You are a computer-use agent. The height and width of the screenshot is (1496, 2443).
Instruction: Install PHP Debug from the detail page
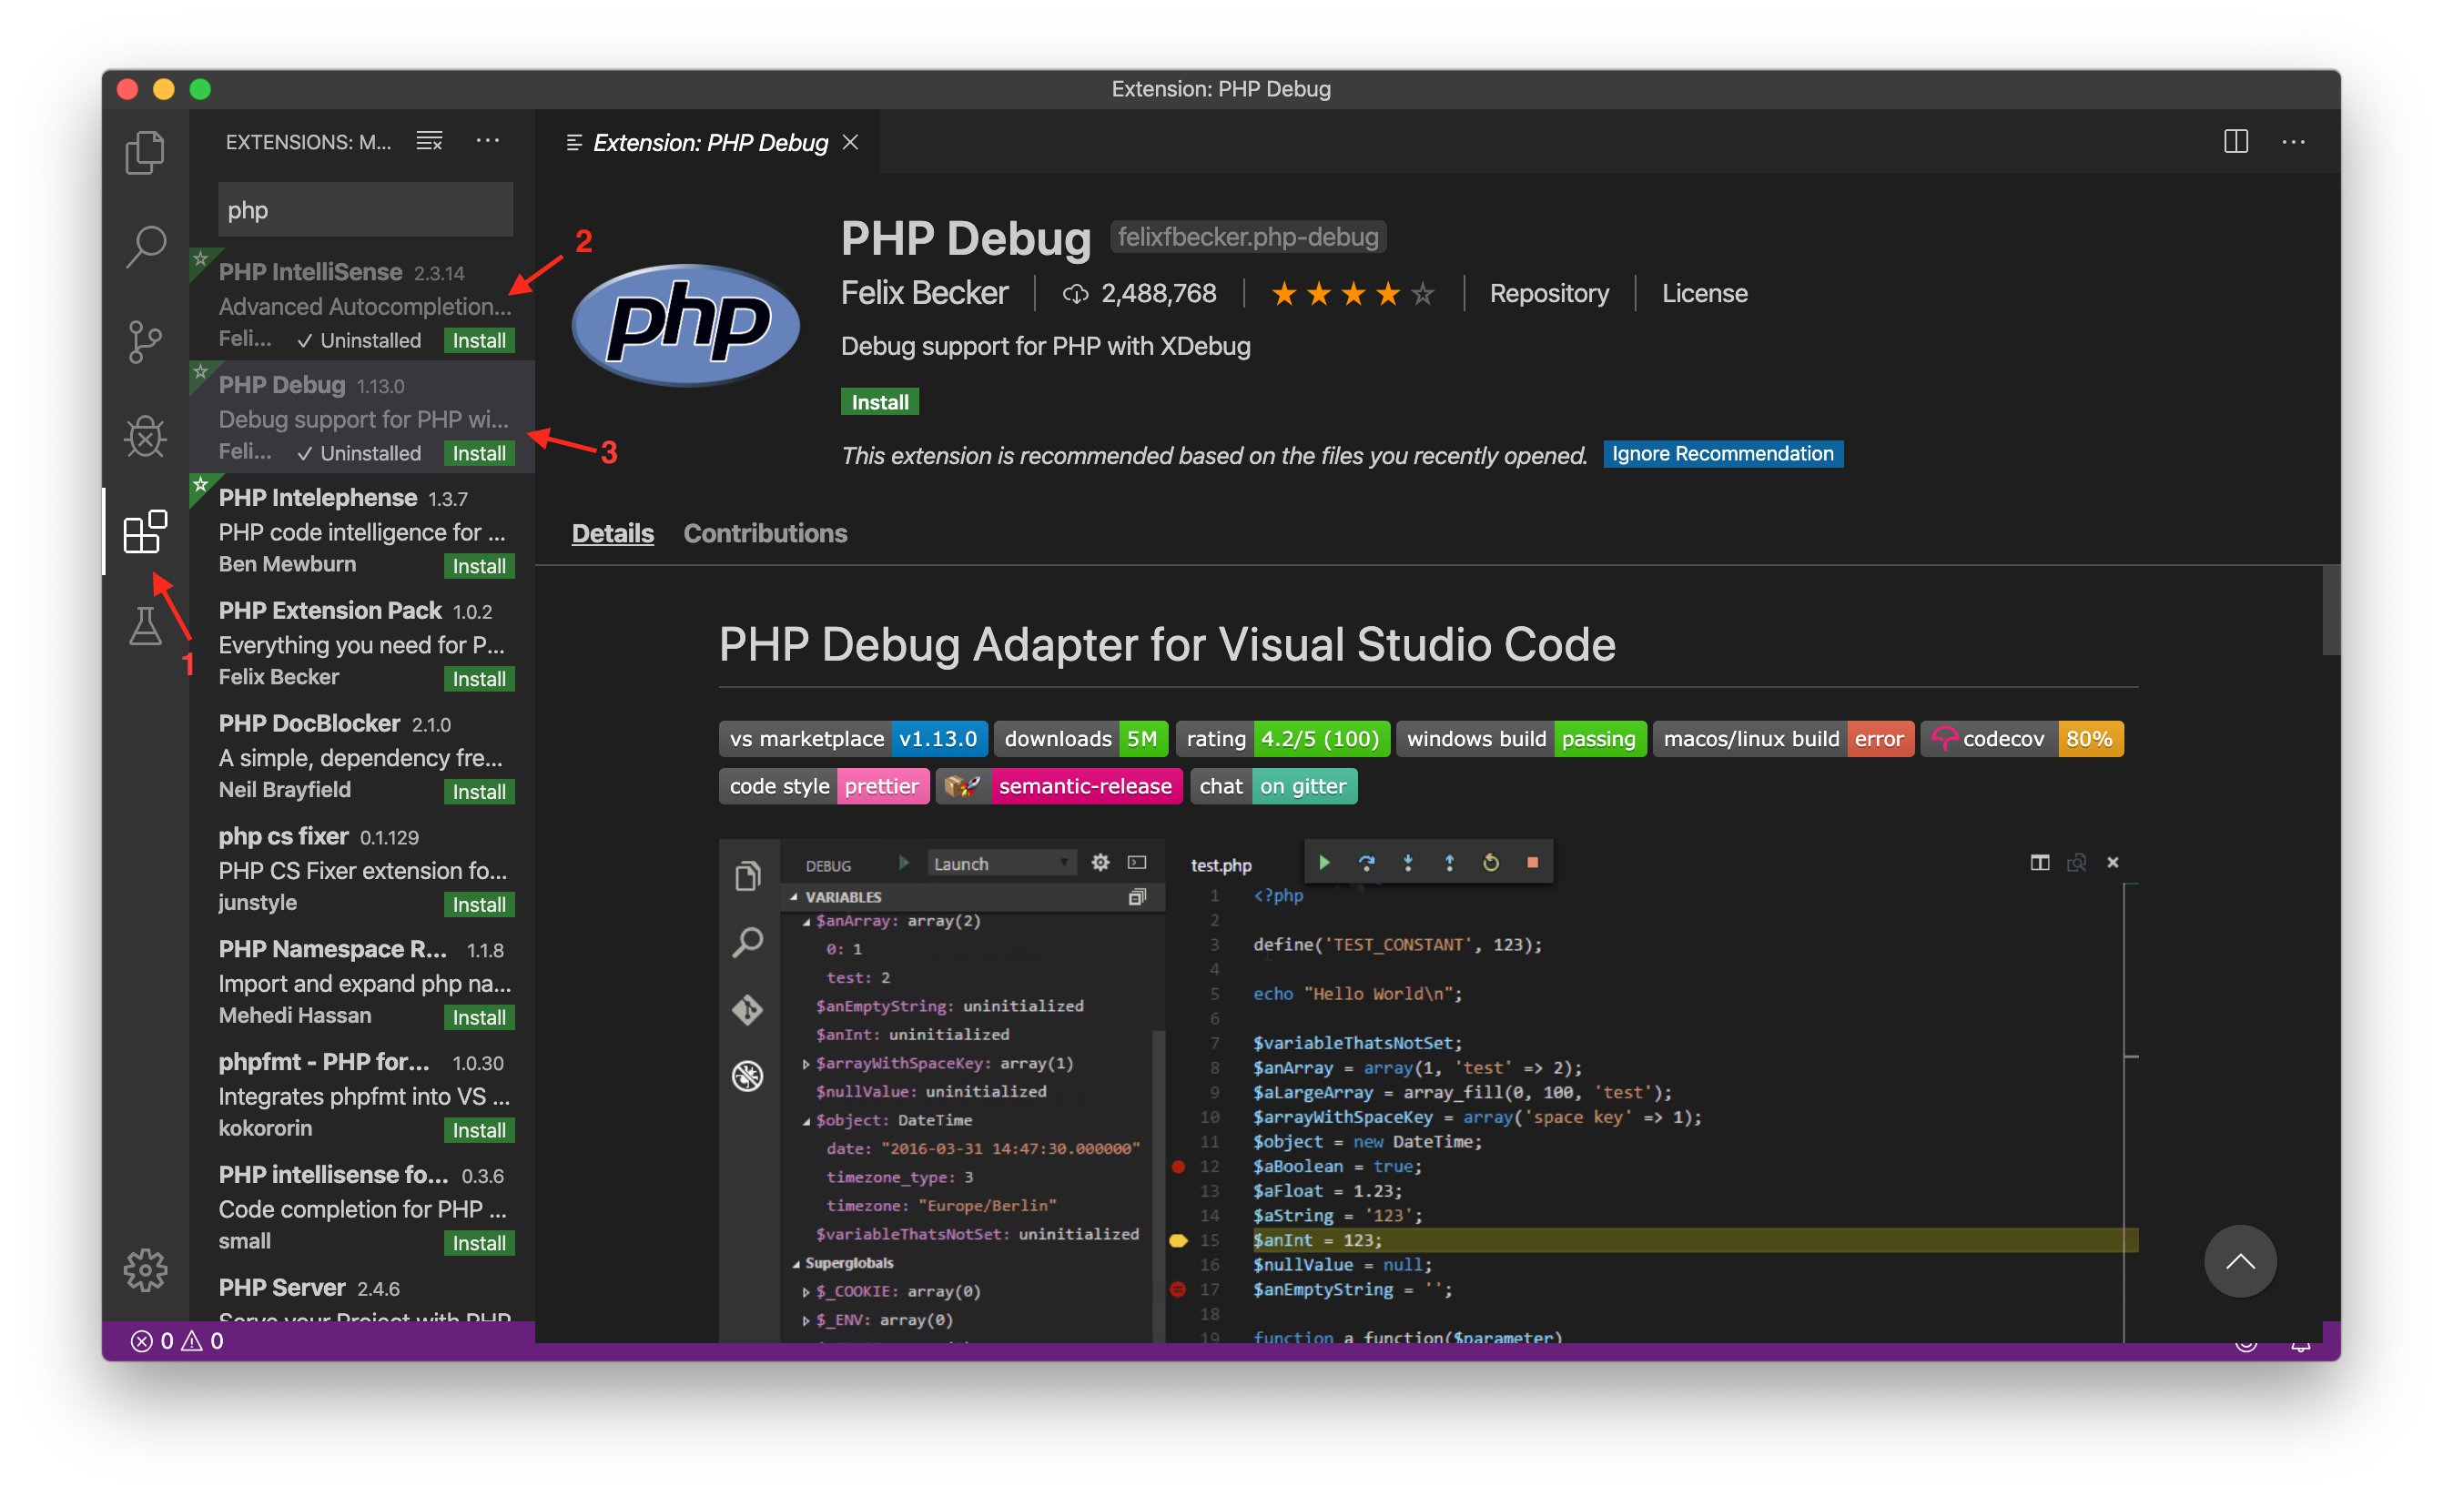(879, 401)
